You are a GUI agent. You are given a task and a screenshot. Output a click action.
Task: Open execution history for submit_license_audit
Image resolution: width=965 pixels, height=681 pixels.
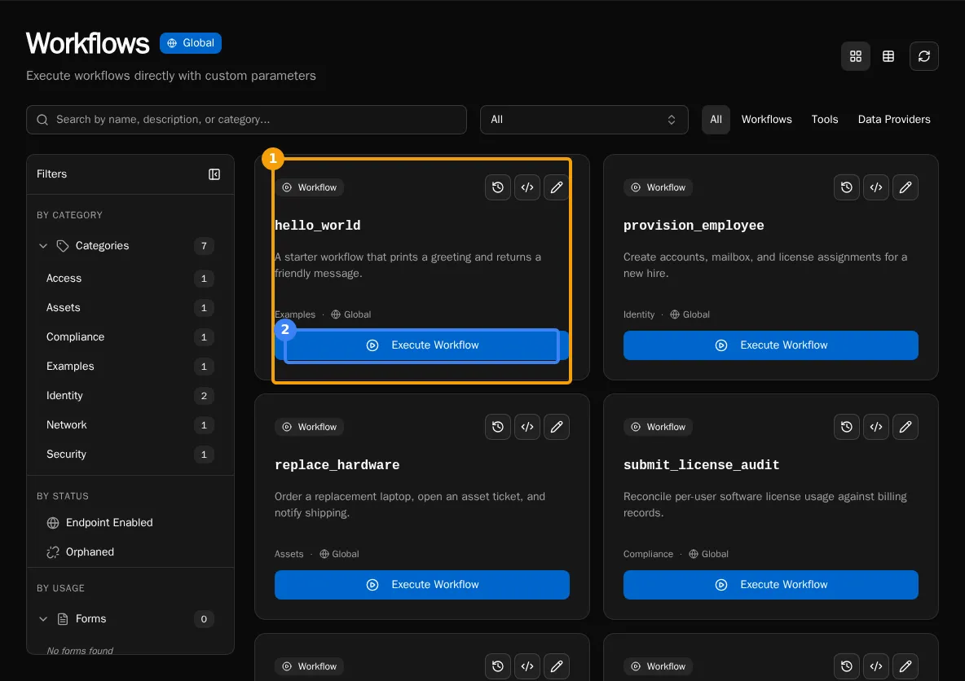pyautogui.click(x=847, y=427)
